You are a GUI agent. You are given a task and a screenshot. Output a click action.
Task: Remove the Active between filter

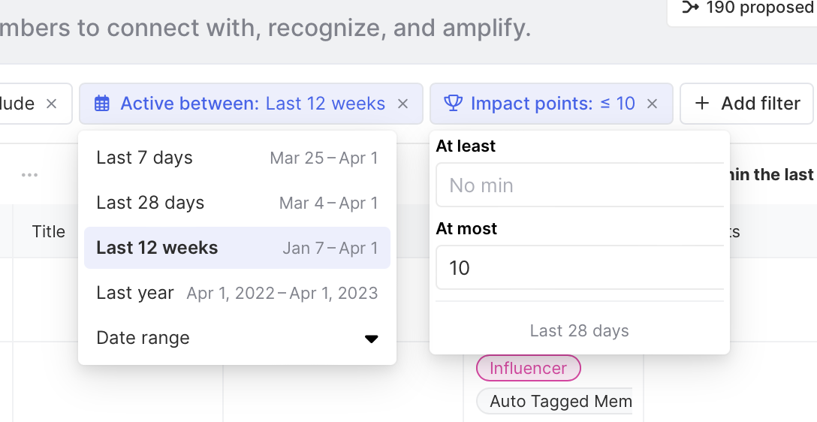tap(403, 104)
